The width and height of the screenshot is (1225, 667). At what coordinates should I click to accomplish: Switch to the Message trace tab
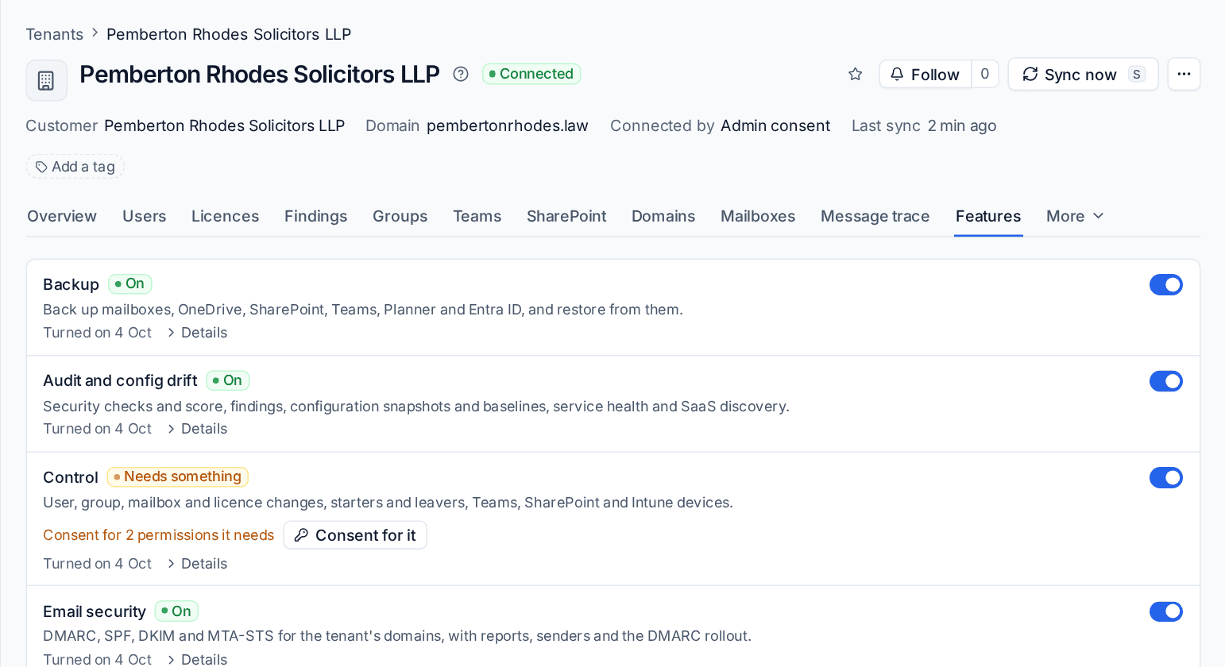click(875, 216)
